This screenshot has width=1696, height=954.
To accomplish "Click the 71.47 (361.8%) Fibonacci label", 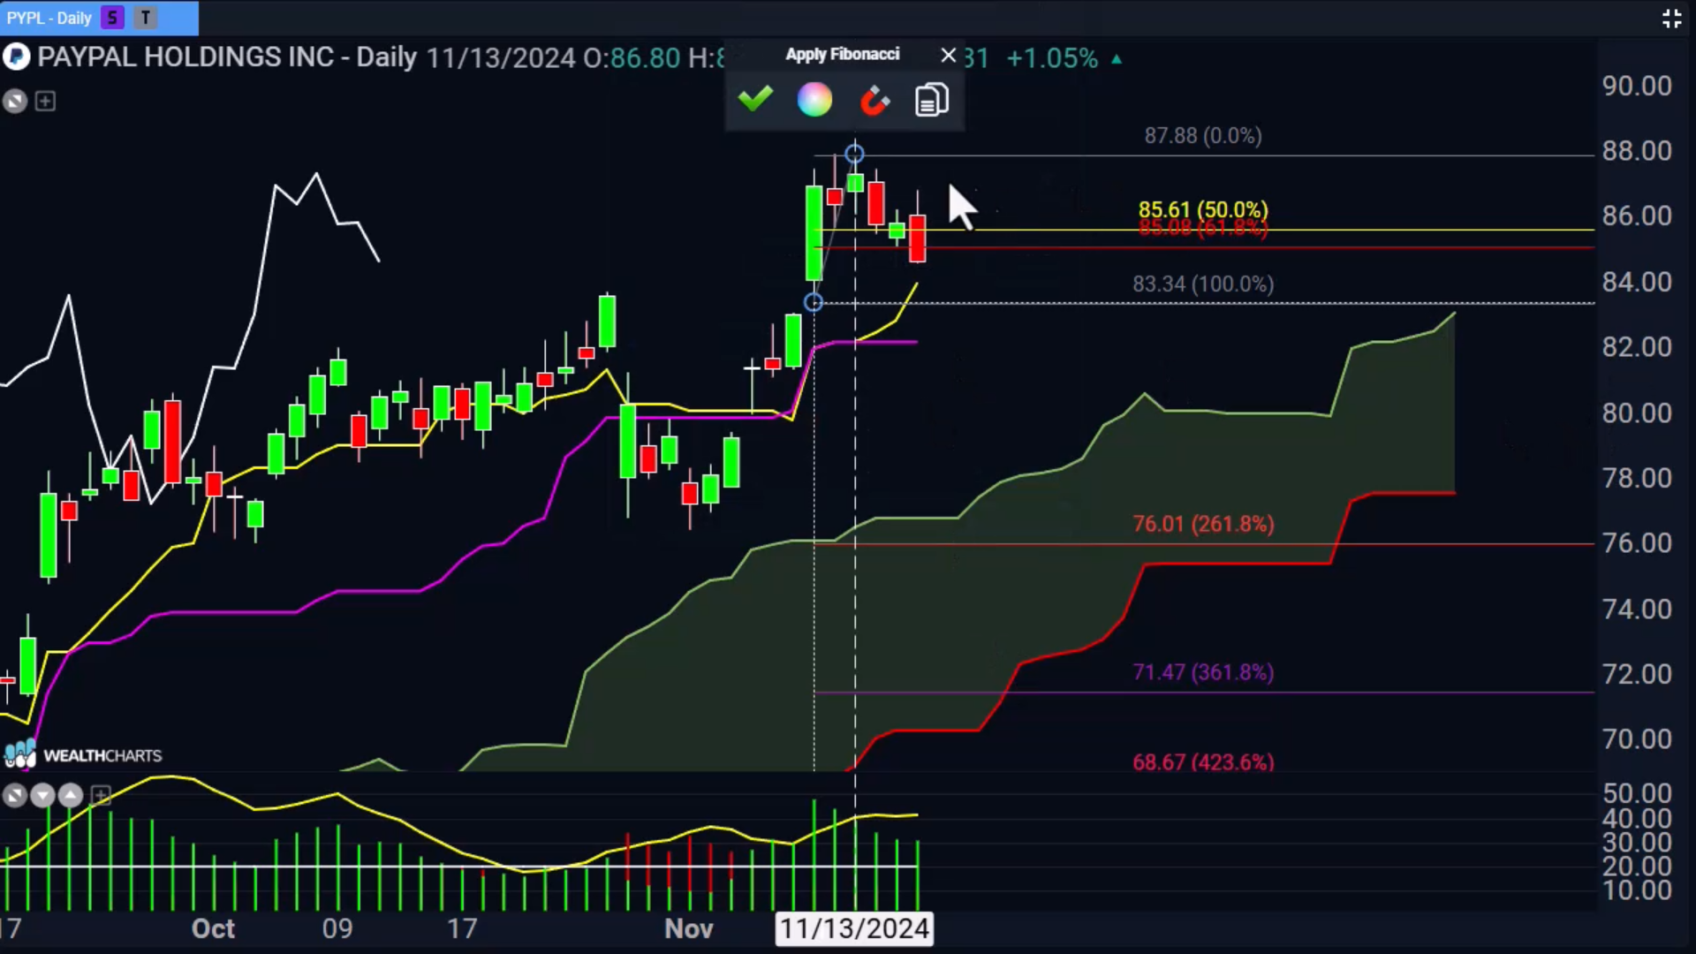I will click(1203, 672).
